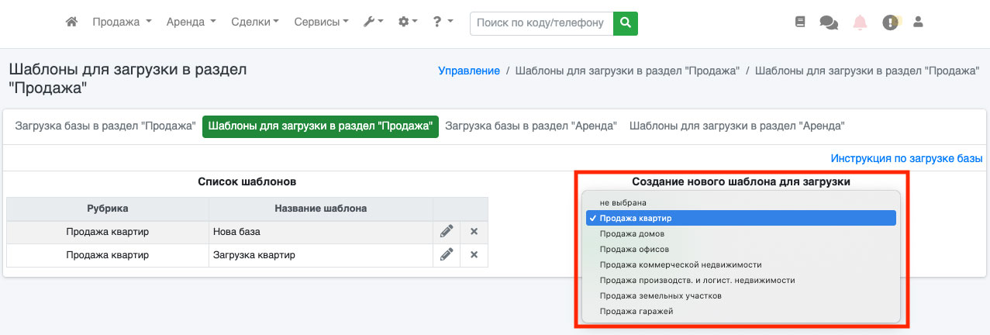Edit the "Нова база" template with pencil
The image size is (990, 335).
coord(447,231)
